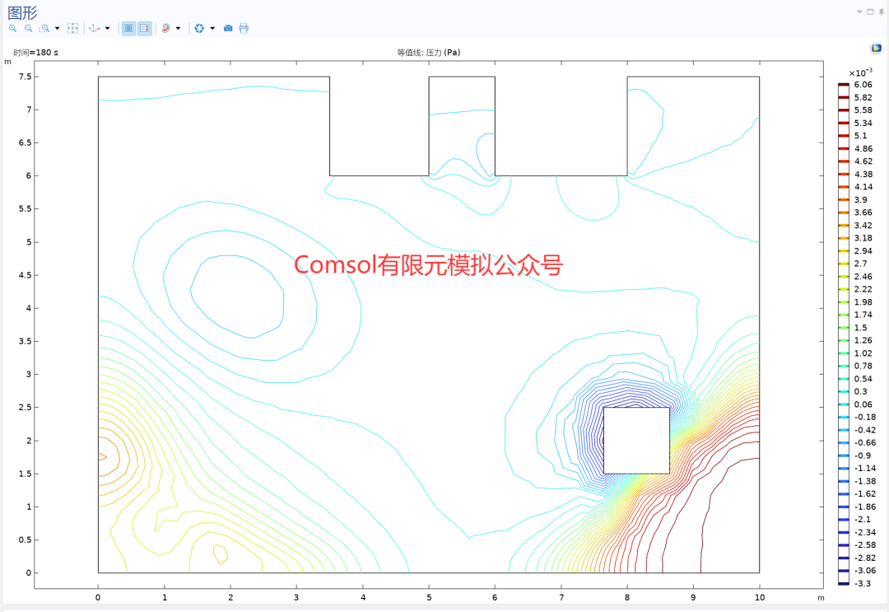This screenshot has height=612, width=889.
Task: Click the scene light color icon
Action: pos(165,28)
